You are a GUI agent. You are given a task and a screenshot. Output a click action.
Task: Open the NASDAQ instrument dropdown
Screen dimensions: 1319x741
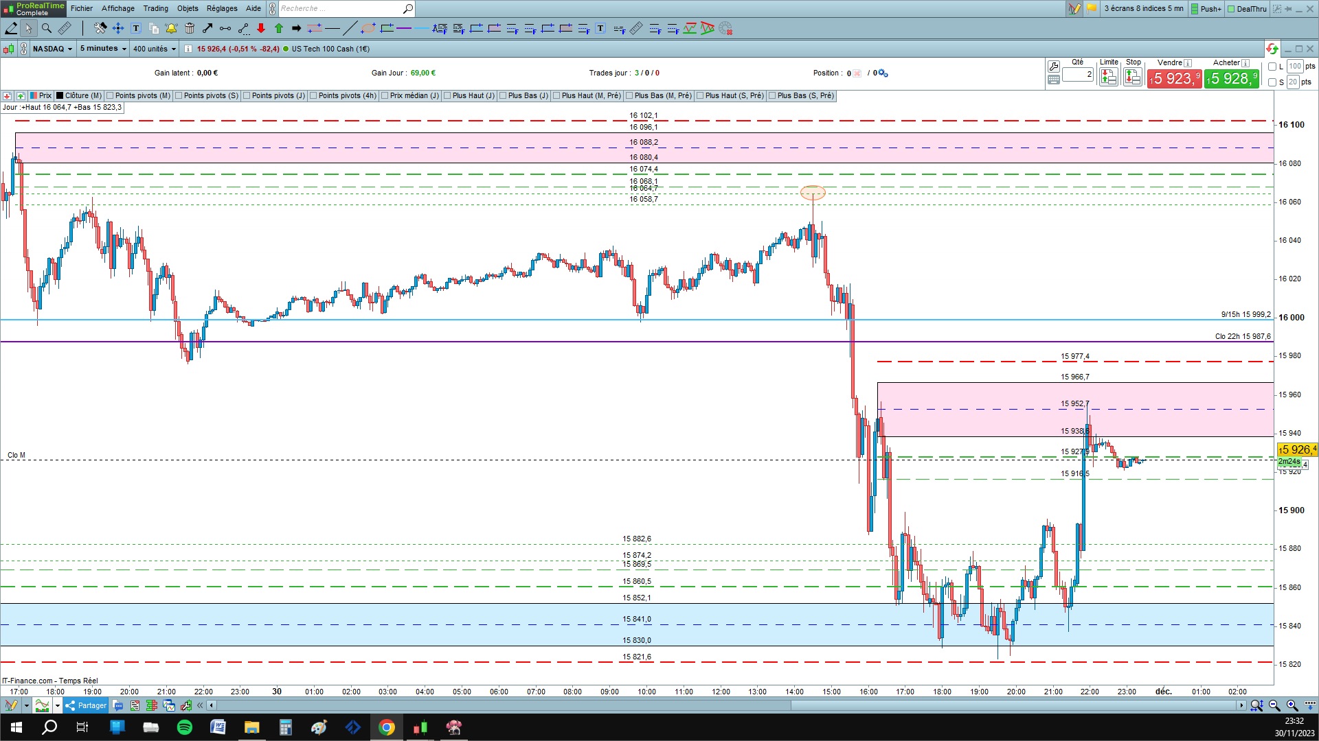52,49
